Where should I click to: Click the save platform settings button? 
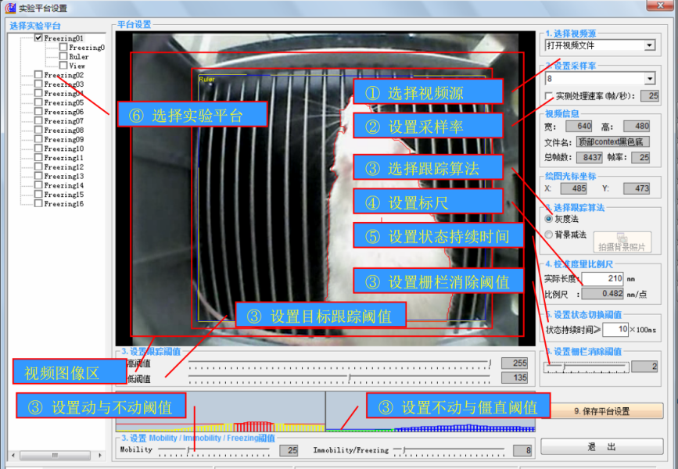coord(601,411)
